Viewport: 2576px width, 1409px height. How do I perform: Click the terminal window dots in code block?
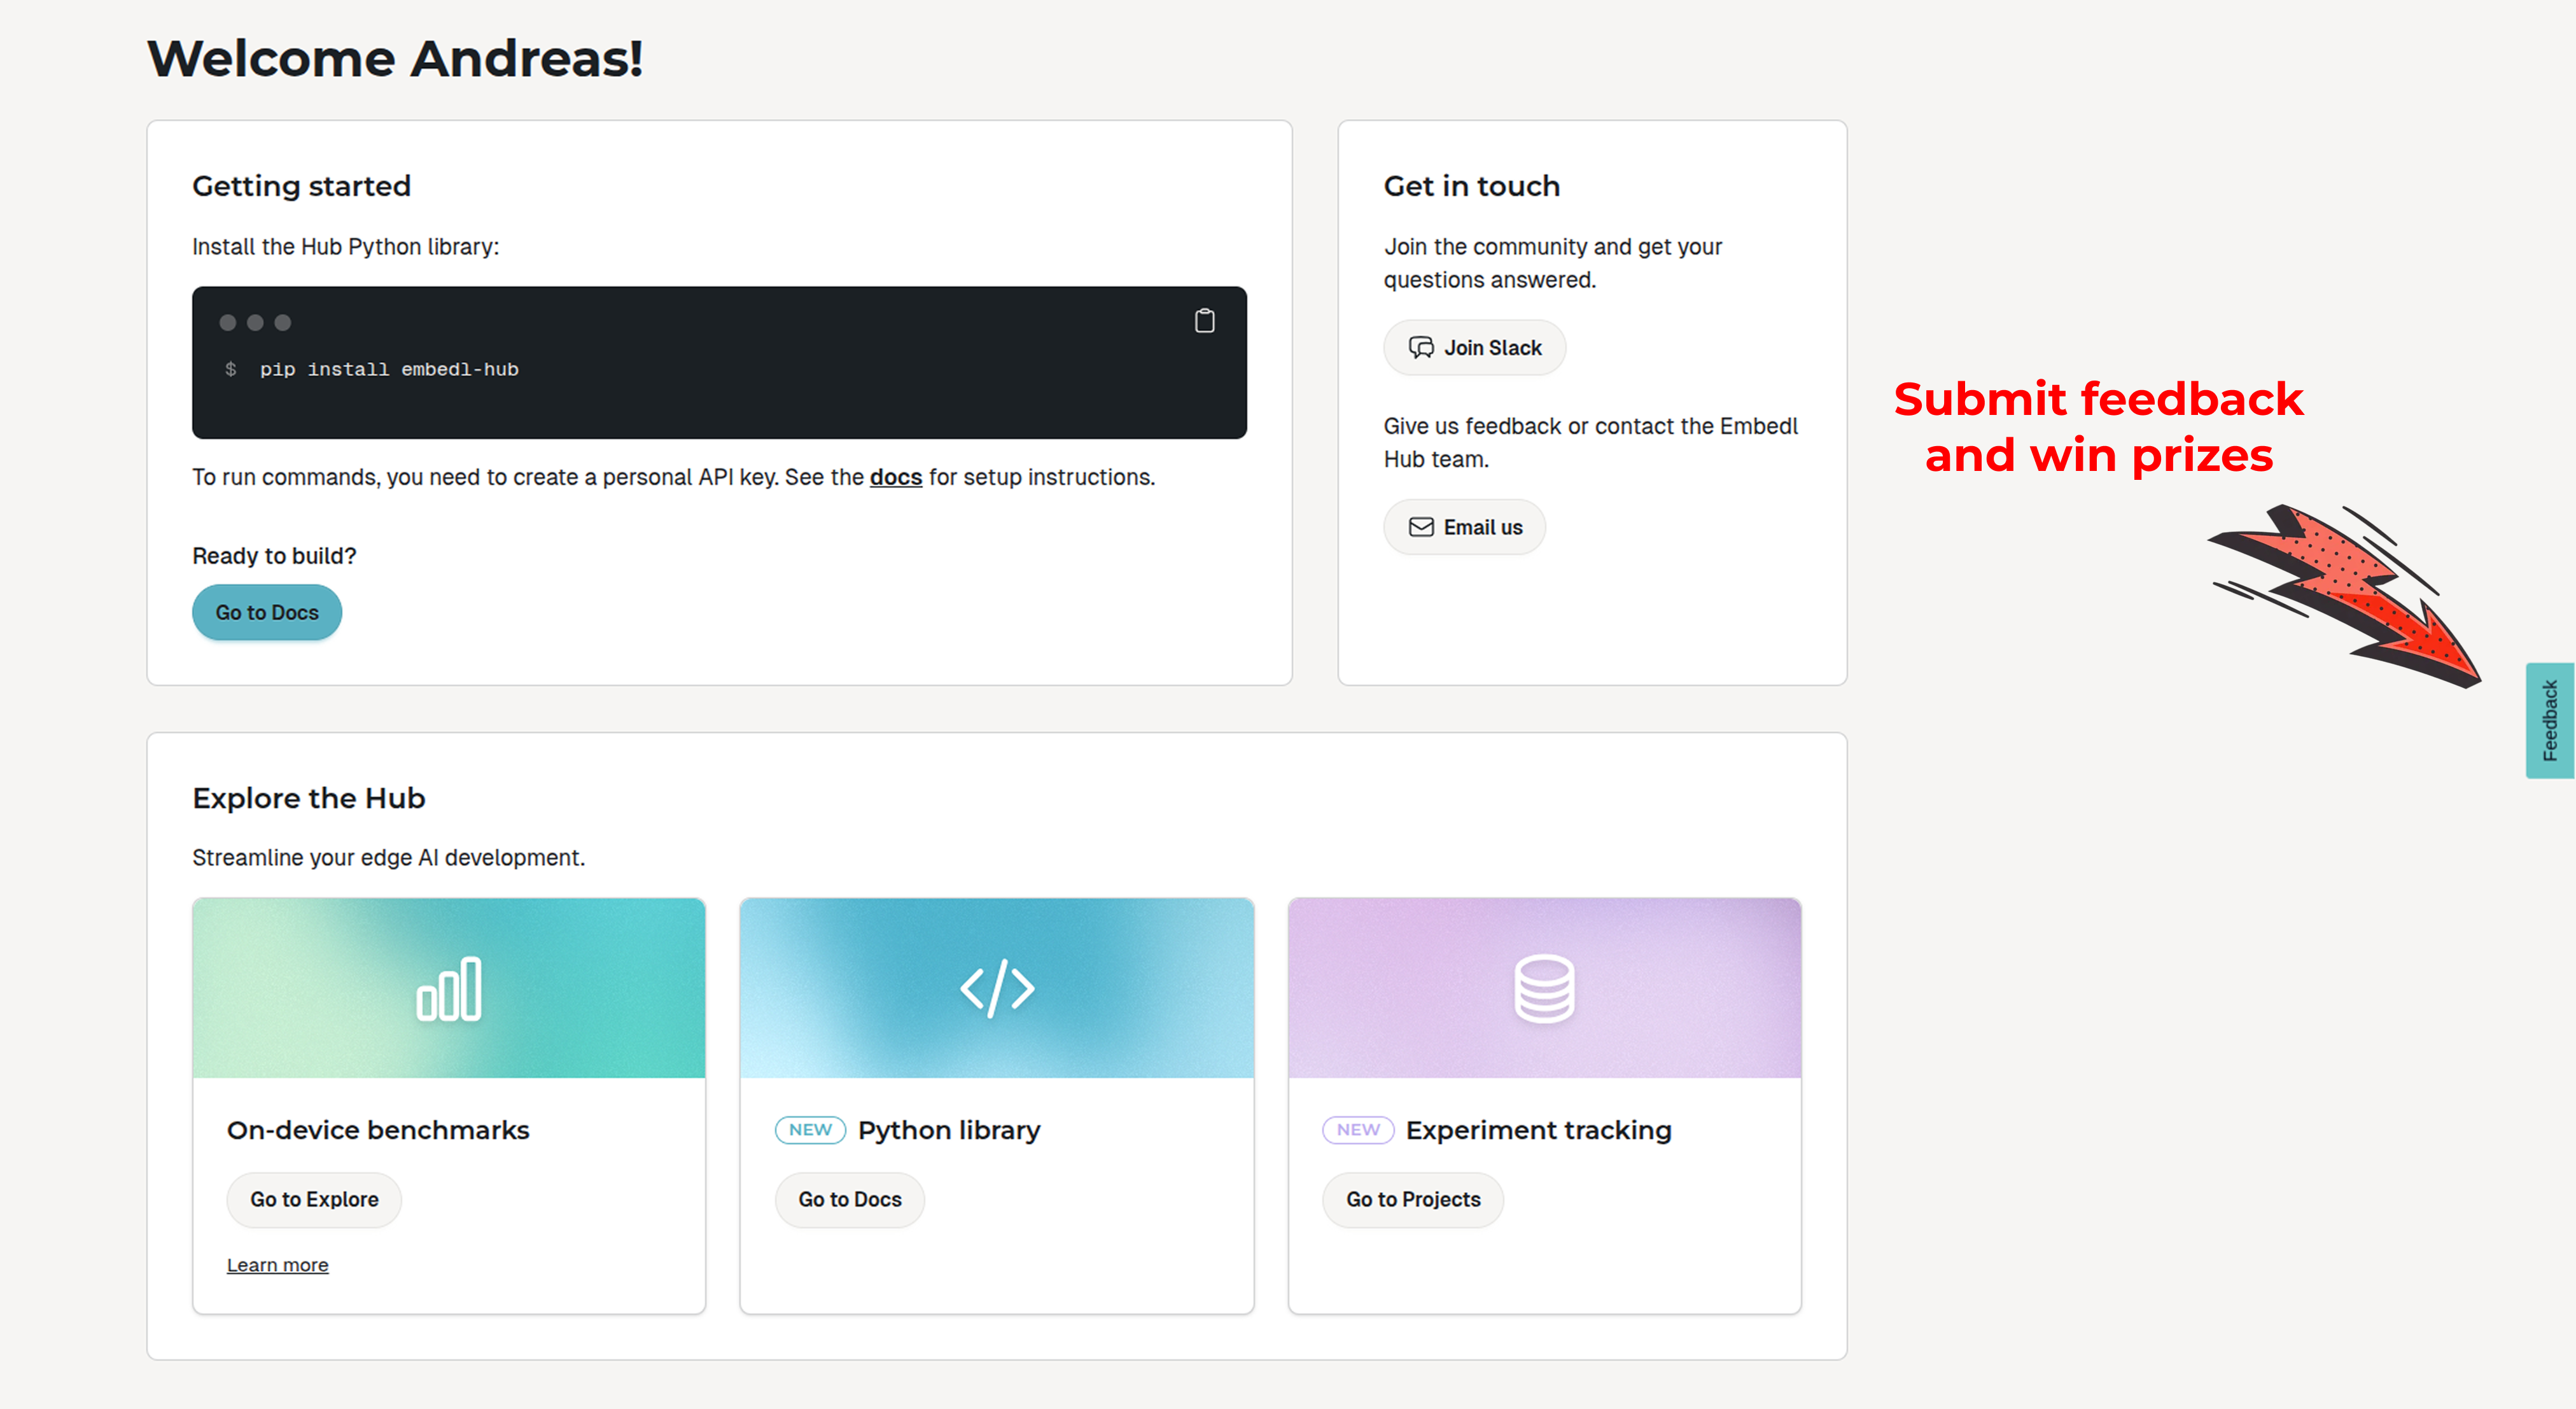[x=255, y=322]
